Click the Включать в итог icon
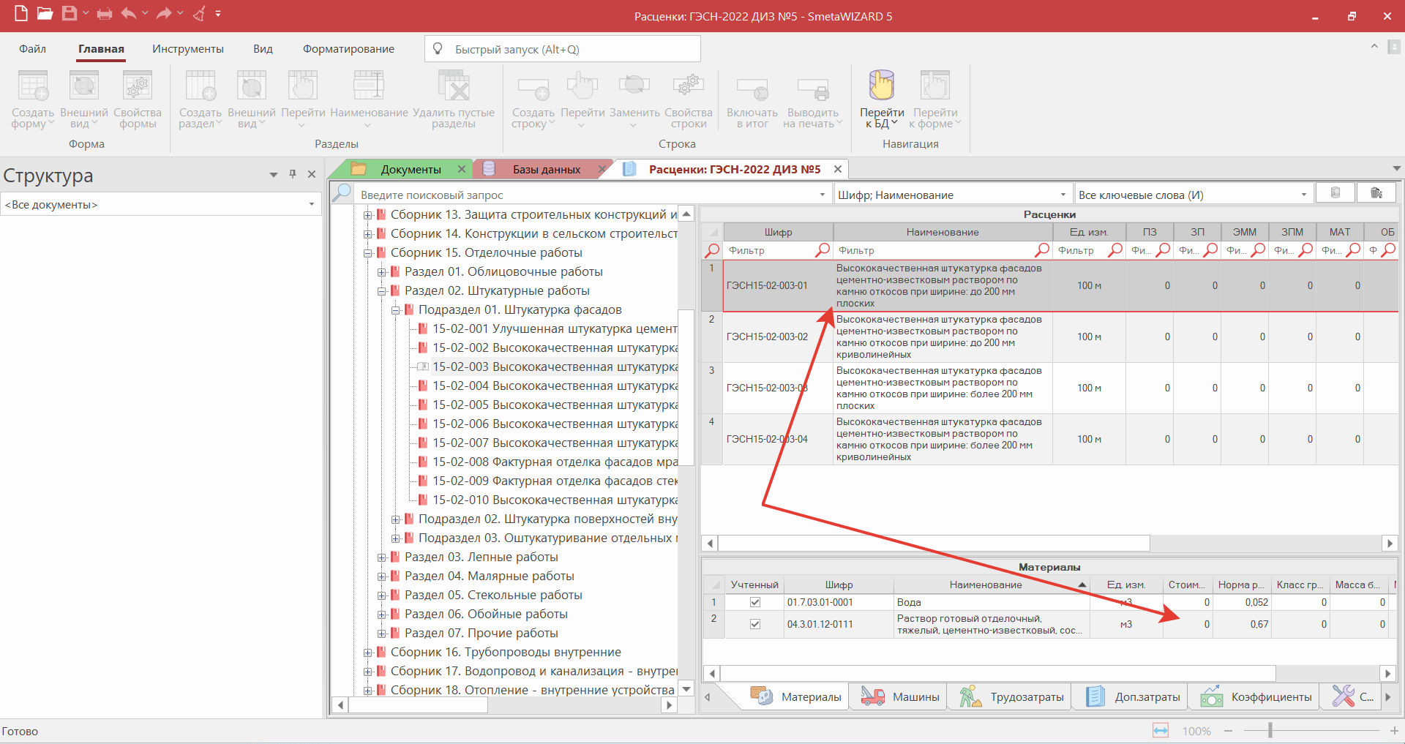The height and width of the screenshot is (744, 1405). pyautogui.click(x=752, y=88)
